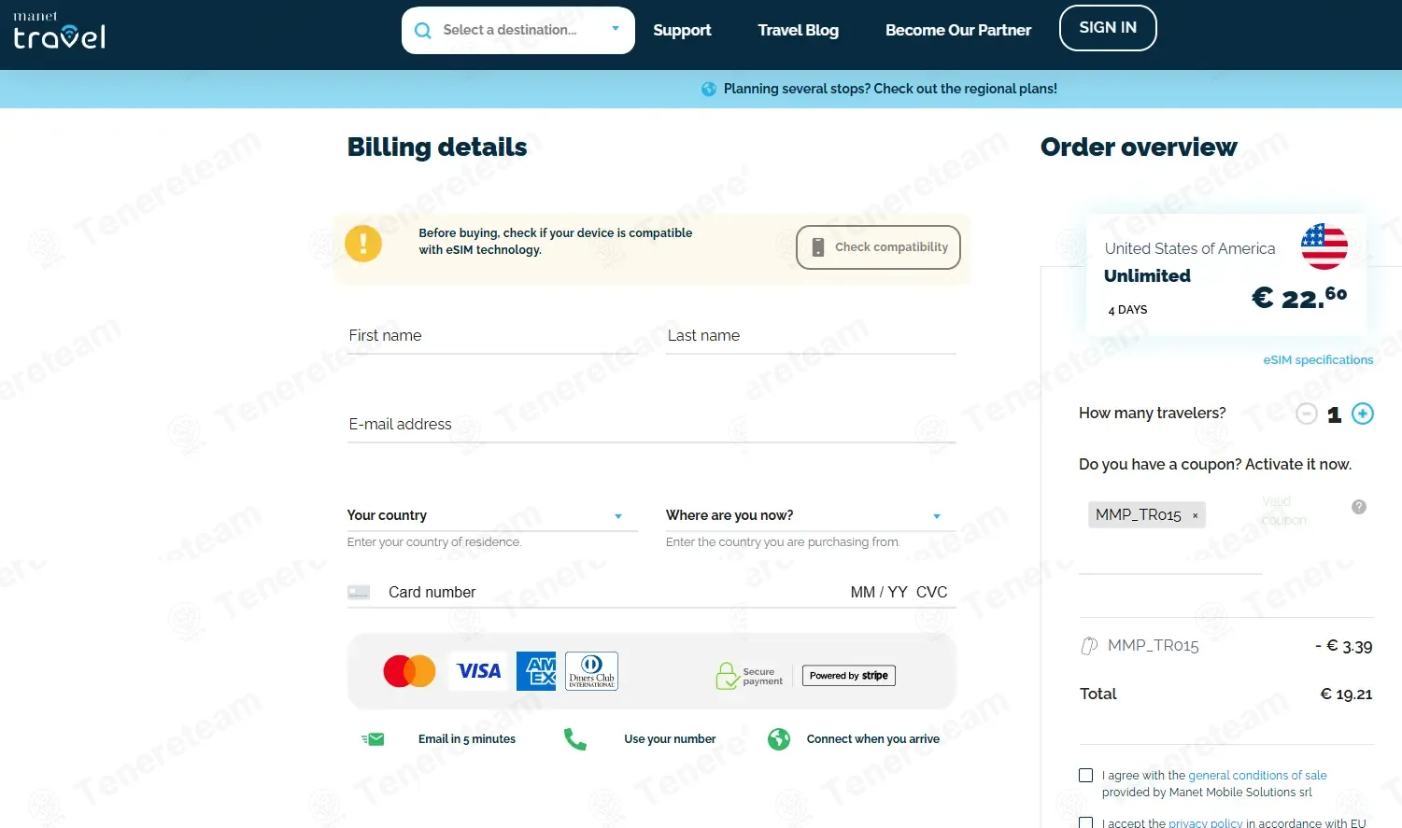This screenshot has height=828, width=1402.
Task: Click the Manet Travel logo
Action: tap(59, 31)
